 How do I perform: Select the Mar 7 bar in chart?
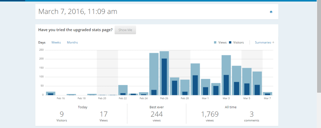tap(267, 93)
